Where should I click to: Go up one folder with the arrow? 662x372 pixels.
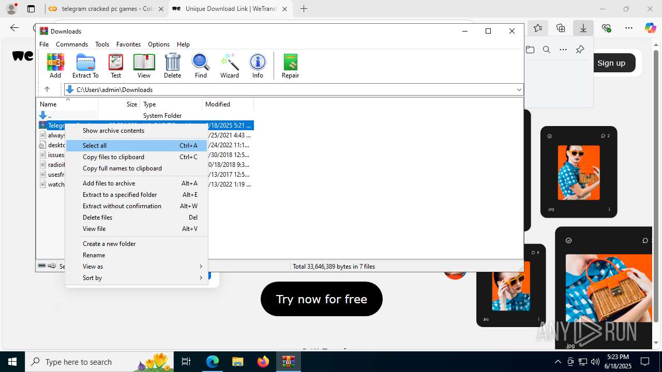[47, 89]
